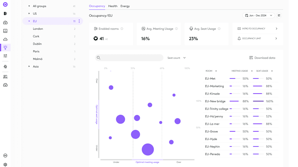Select Dublin in the EU group list
The image size is (298, 167).
click(x=38, y=44)
